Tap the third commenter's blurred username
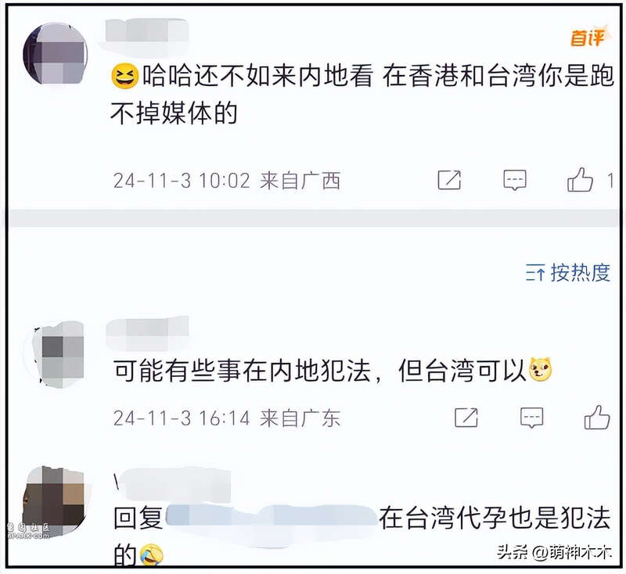Screen dimensions: 626x574 174,484
